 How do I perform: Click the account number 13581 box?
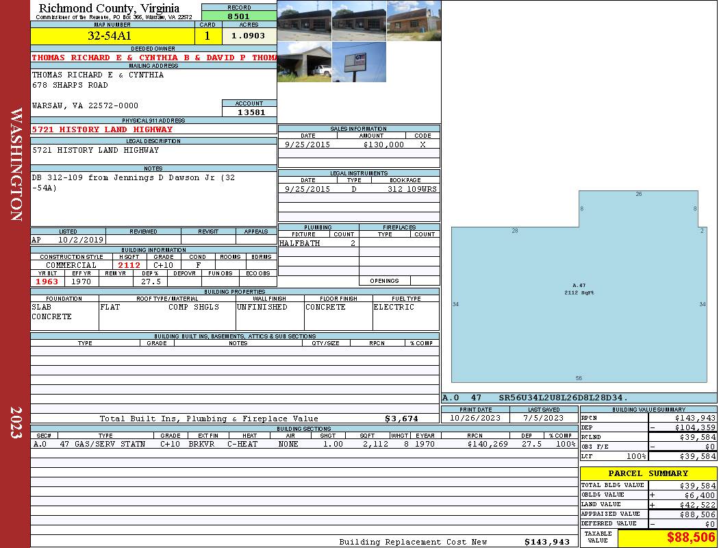249,112
